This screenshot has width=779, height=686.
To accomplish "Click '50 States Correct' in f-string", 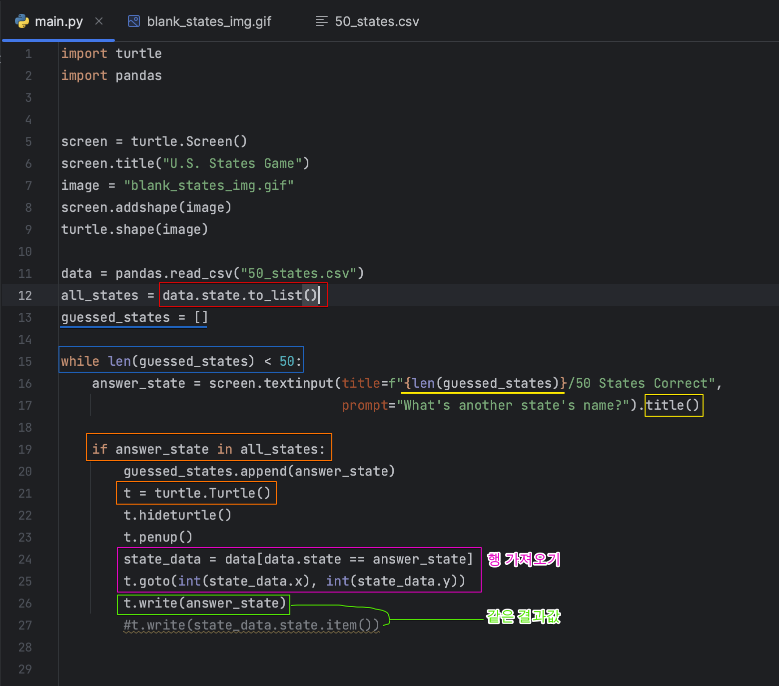I will point(642,383).
